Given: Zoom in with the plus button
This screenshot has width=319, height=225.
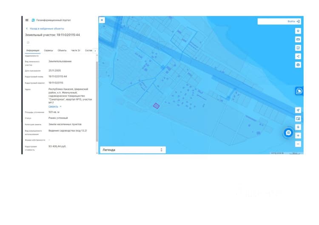Looking at the screenshot, I should 298,135.
